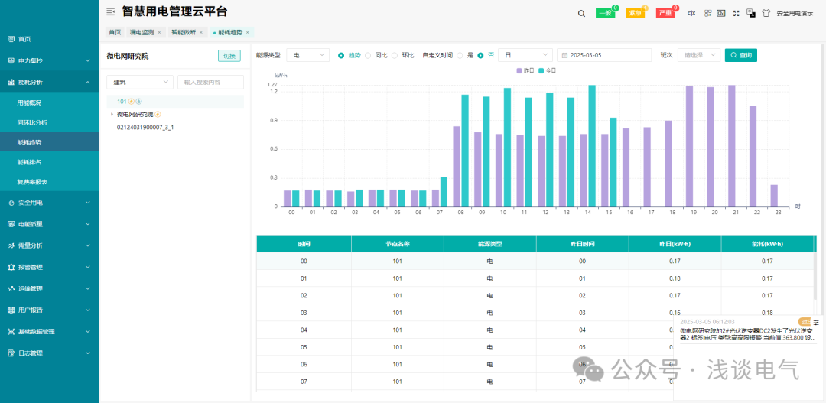Open 复费率报表 submenu item
Viewport: 826px width, 403px height.
[x=49, y=182]
